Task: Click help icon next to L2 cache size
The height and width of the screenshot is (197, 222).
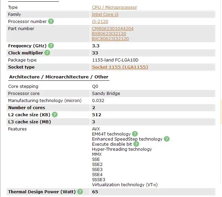Action: (x=54, y=115)
